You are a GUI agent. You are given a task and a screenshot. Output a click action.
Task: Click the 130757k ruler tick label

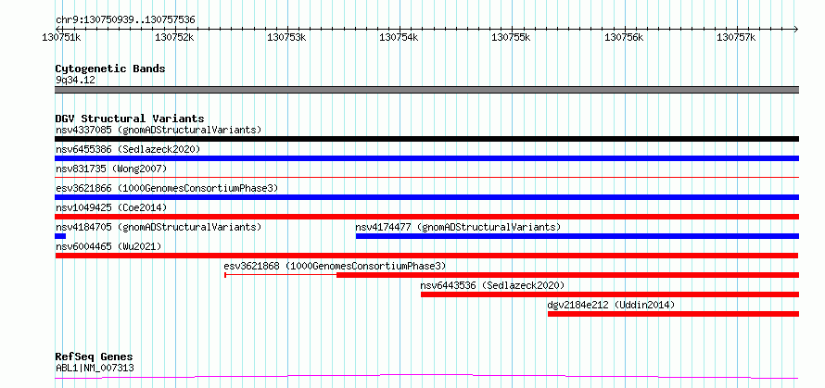[x=736, y=37]
